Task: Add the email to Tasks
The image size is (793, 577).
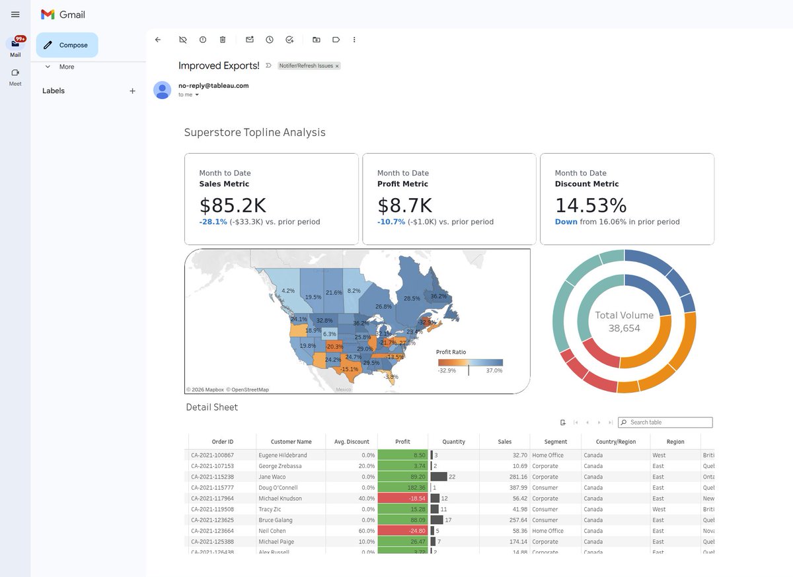Action: (x=289, y=40)
